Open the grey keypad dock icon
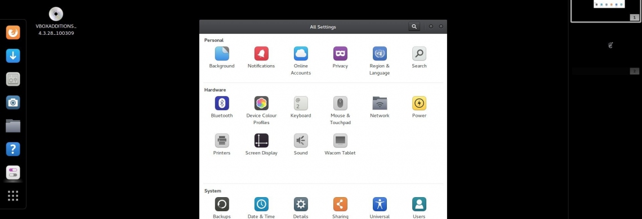 coord(13,79)
